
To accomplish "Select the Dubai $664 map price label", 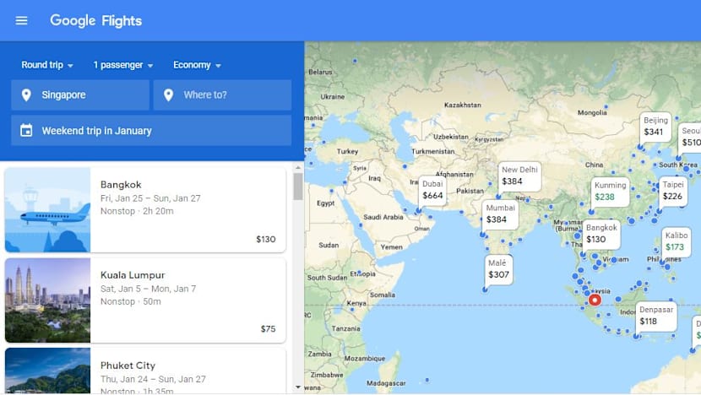I will pyautogui.click(x=432, y=190).
